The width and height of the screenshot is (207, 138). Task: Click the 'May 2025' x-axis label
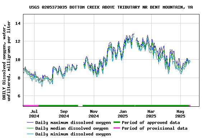coord(180,114)
